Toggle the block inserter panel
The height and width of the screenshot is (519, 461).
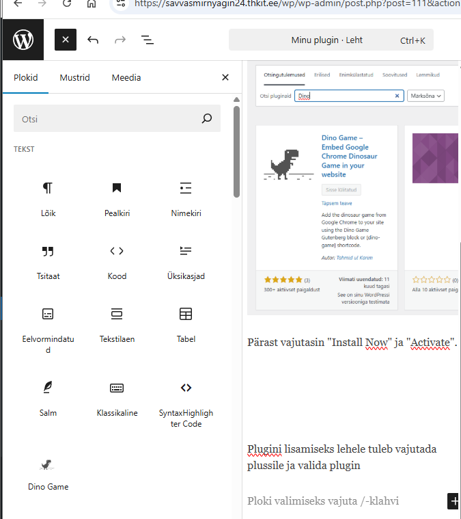(x=66, y=40)
